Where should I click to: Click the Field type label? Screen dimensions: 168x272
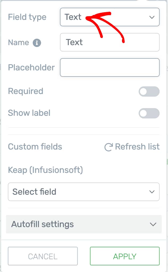click(27, 17)
